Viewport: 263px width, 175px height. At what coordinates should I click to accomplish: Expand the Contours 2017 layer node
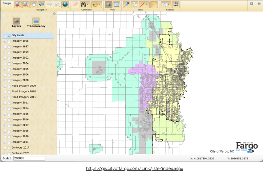[x=5, y=148]
